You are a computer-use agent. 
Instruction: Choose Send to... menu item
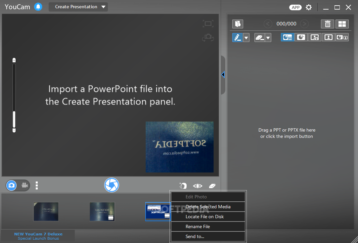click(208, 236)
